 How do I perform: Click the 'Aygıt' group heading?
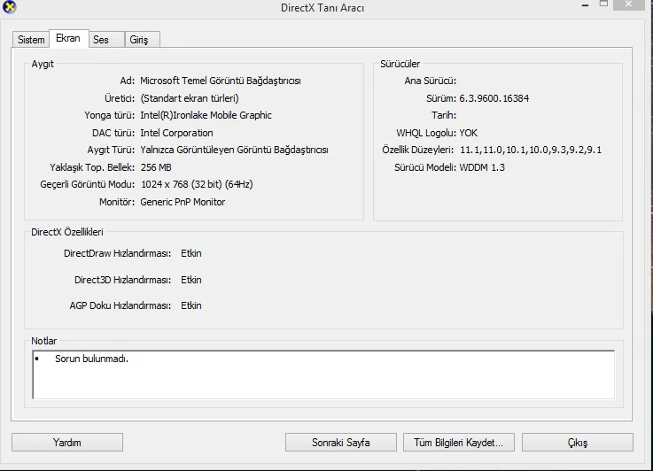click(43, 64)
